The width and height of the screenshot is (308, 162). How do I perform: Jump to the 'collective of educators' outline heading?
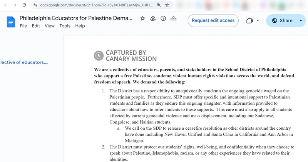(x=24, y=62)
